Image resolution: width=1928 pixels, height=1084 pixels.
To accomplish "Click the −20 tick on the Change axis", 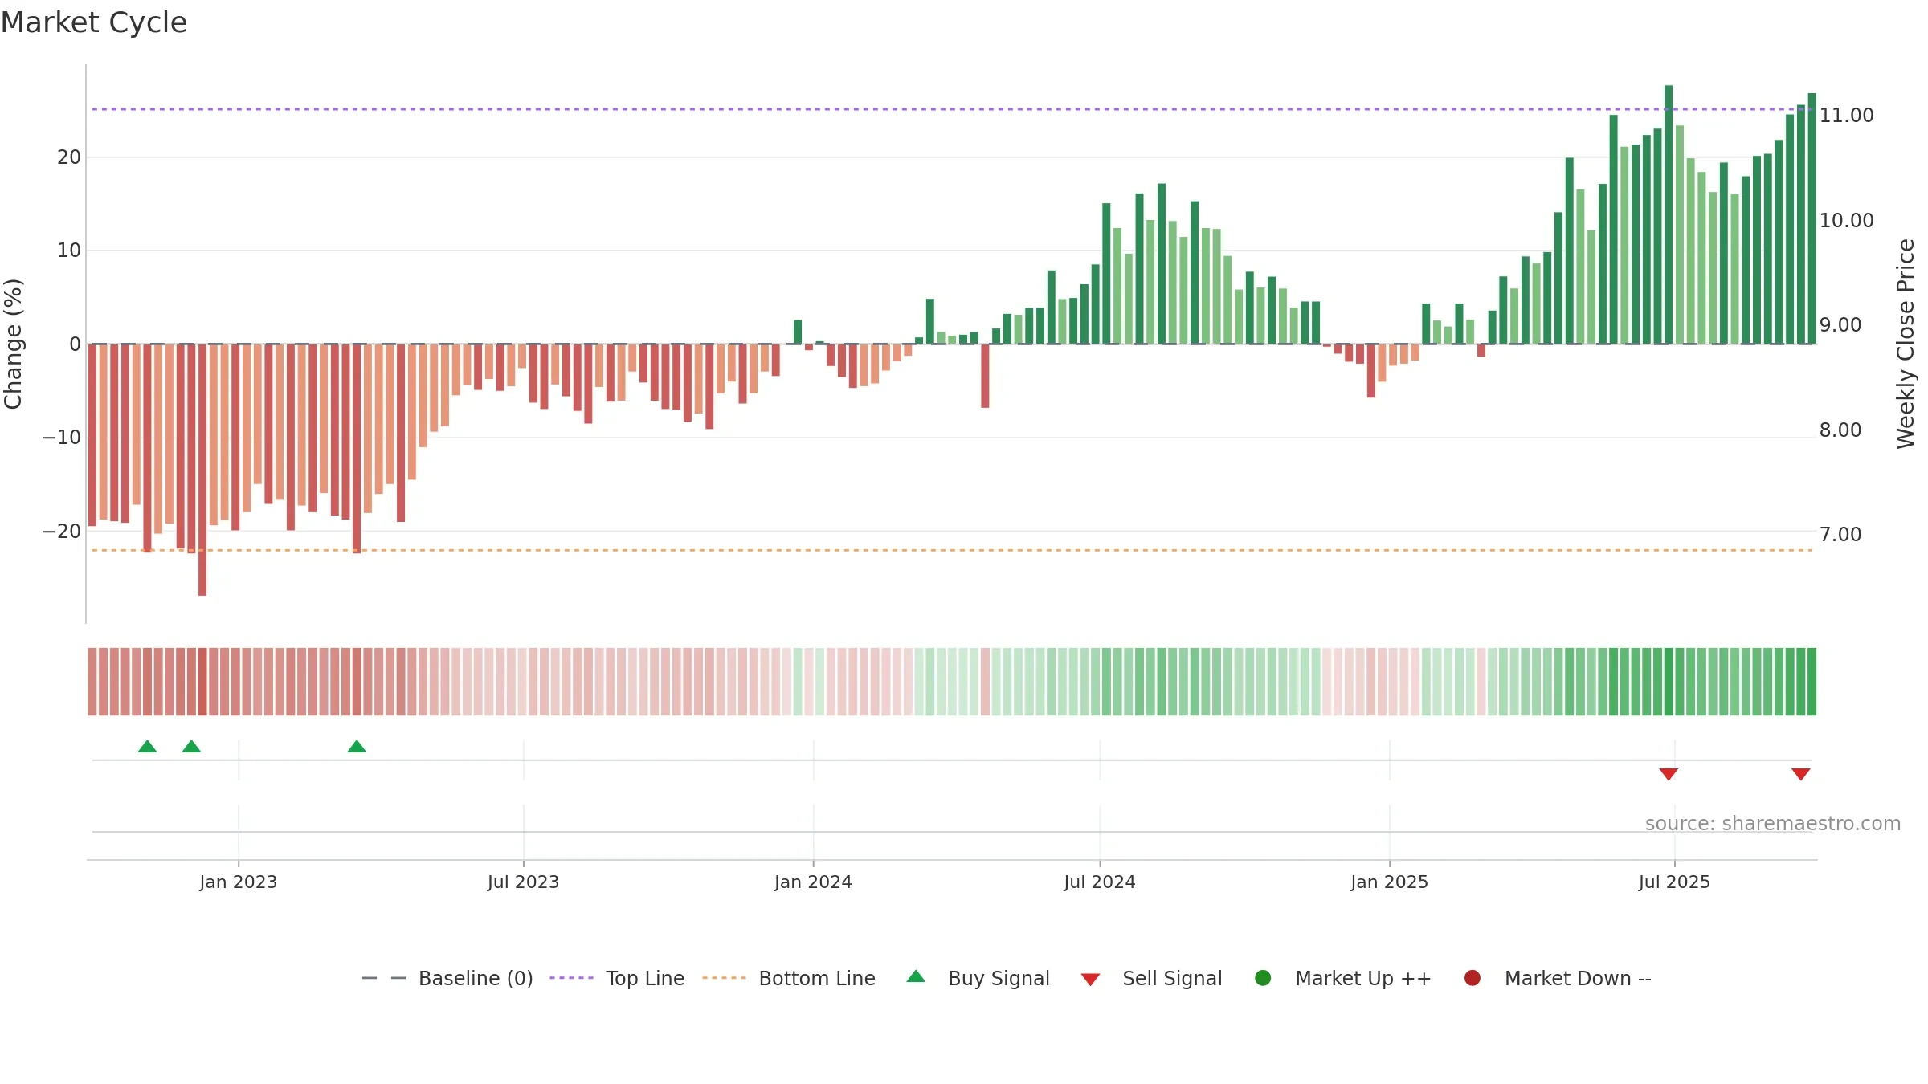I will (x=62, y=532).
